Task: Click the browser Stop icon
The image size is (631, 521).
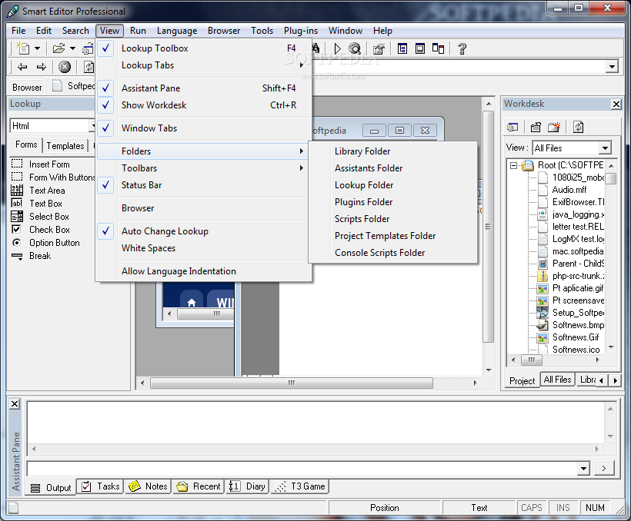Action: [x=65, y=67]
